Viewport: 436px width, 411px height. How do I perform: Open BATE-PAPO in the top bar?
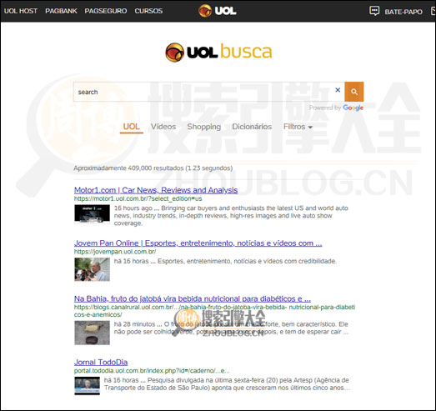403,12
